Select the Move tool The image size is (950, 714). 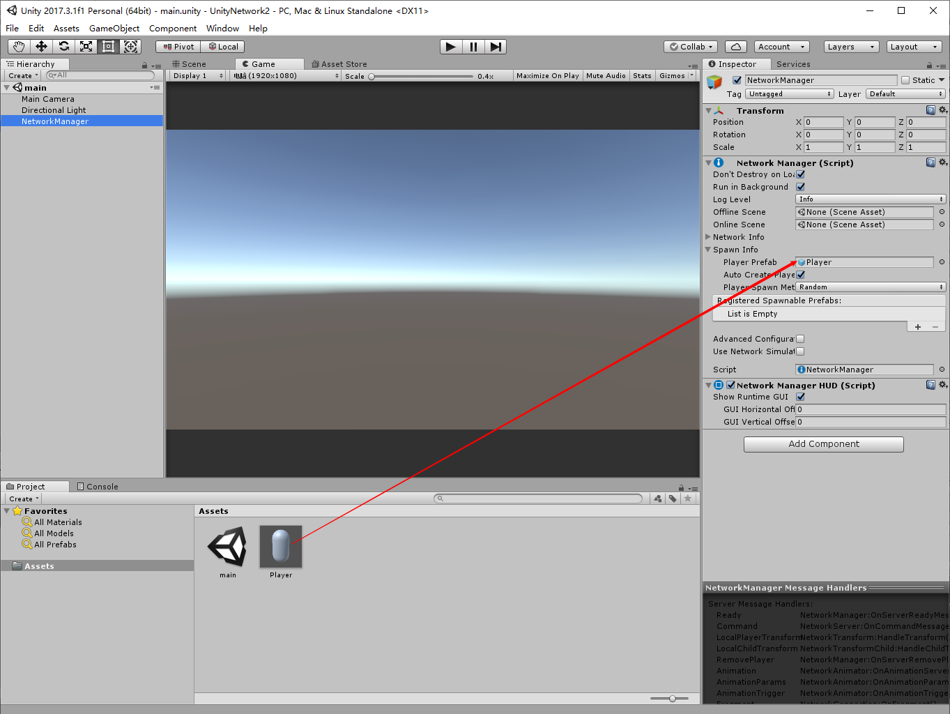coord(41,47)
